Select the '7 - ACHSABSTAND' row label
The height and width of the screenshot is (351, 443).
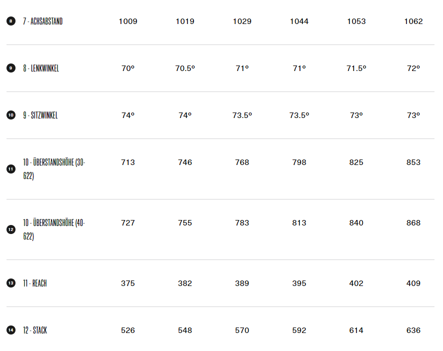42,21
